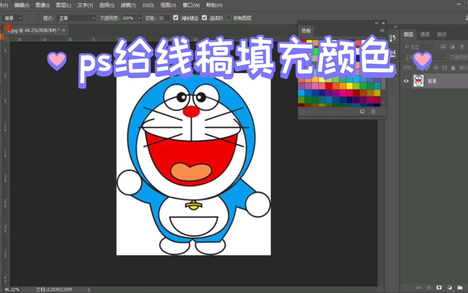The width and height of the screenshot is (468, 293).
Task: Click the zoom level field 46.22%
Action: click(x=12, y=289)
